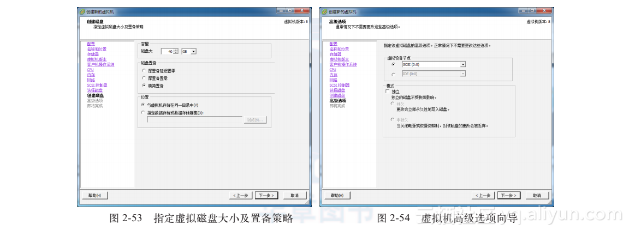This screenshot has height=231, width=629.
Task: Open 名称和位置 step in the 创建磁盘 window
Action: (97, 49)
